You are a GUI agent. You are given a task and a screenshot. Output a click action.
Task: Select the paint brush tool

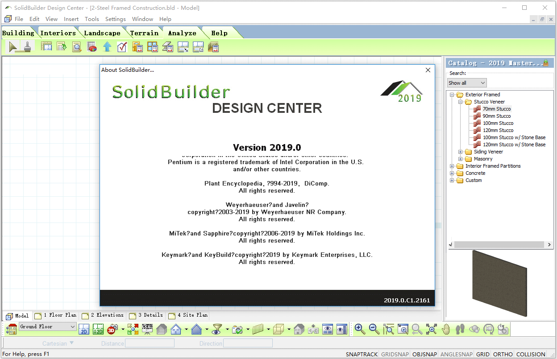(26, 46)
